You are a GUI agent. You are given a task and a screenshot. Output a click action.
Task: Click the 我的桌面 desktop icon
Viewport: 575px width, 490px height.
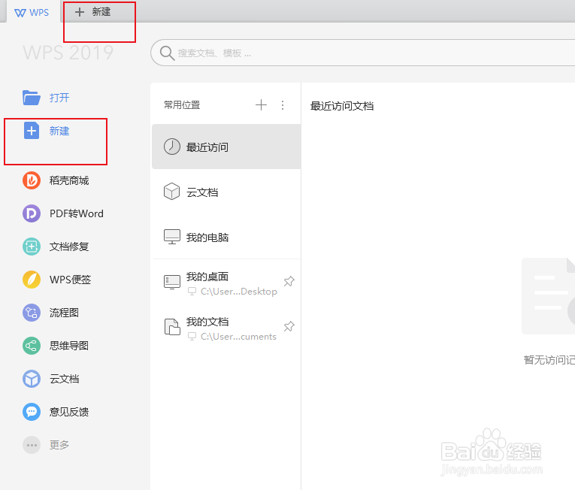tap(171, 282)
